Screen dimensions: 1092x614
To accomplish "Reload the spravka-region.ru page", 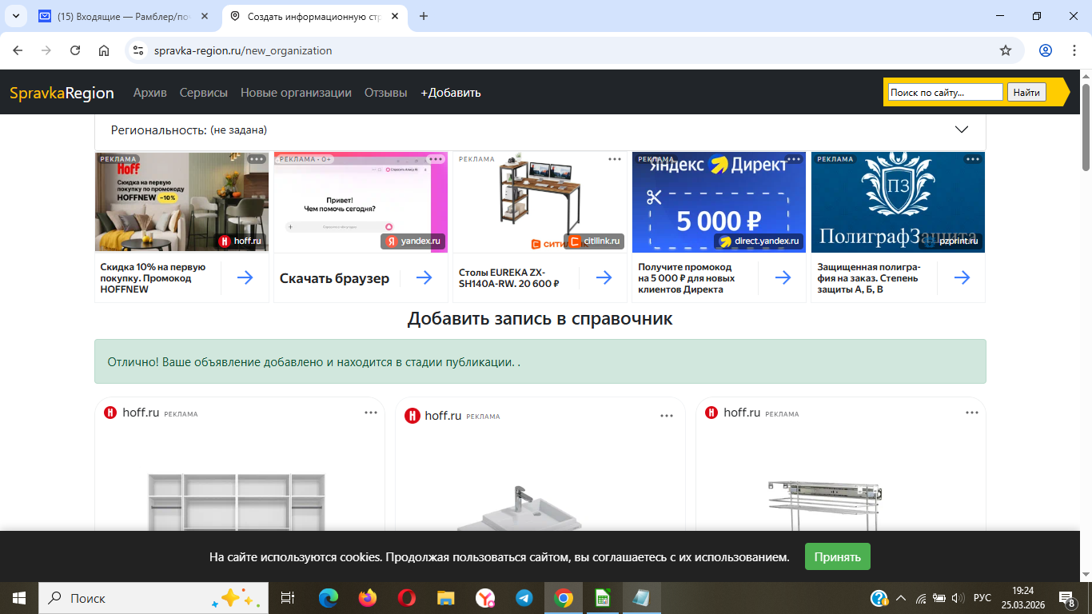I will coord(75,50).
